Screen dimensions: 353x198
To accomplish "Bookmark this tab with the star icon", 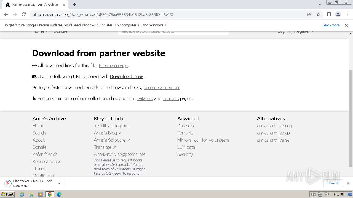I will [x=318, y=14].
